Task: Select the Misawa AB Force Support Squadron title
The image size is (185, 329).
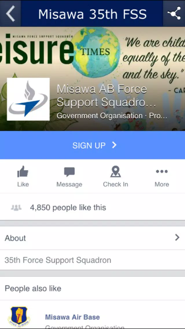Action: (107, 96)
